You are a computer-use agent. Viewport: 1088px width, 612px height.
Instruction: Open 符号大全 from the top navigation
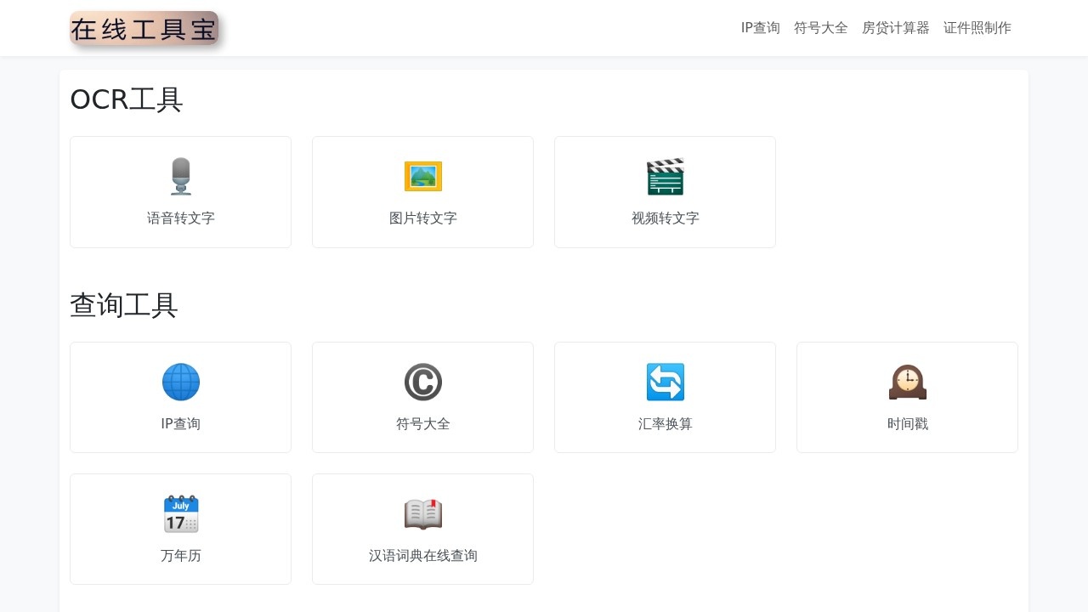820,27
